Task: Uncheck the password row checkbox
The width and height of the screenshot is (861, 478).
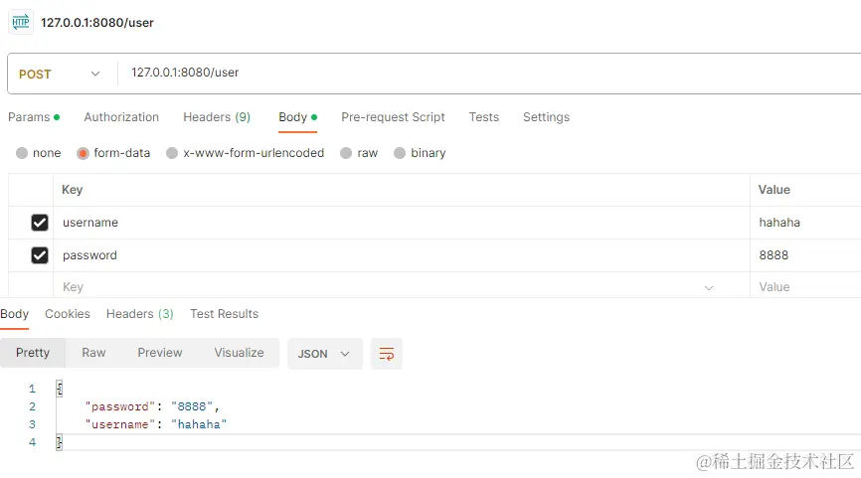Action: 40,255
